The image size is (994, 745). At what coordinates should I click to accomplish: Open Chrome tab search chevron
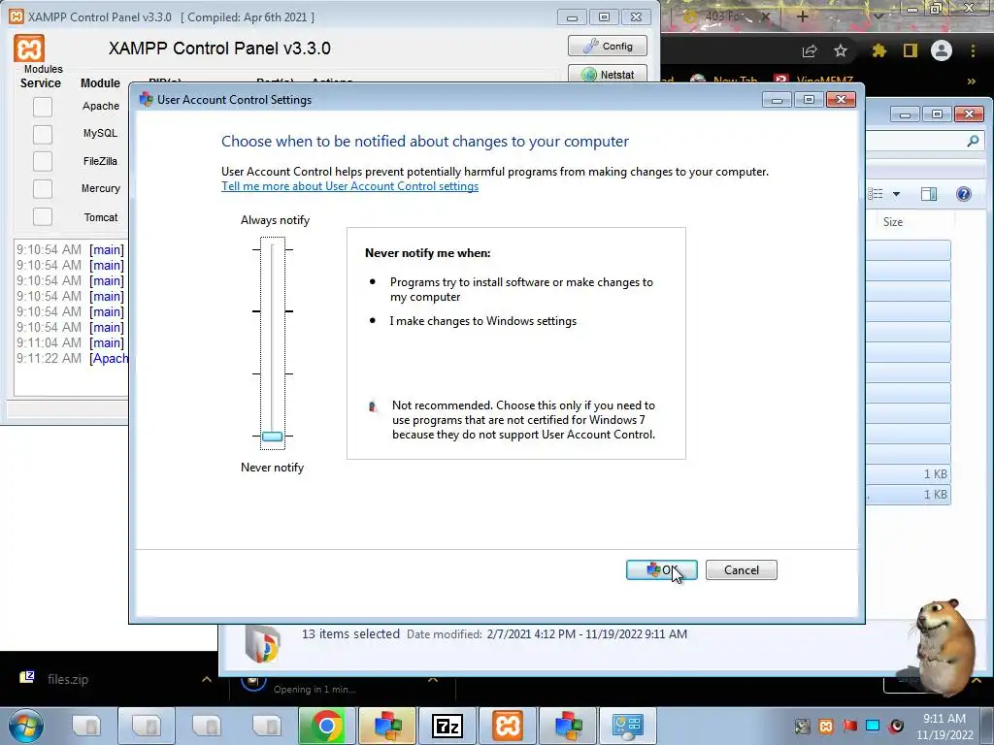tap(878, 16)
